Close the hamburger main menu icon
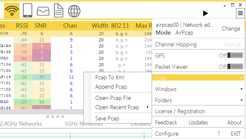This screenshot has width=246, height=139. click(x=240, y=13)
